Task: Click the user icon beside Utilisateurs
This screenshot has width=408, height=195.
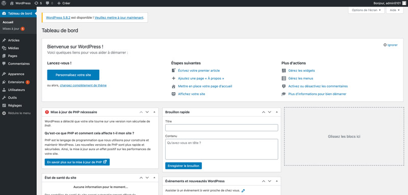Action: click(4, 90)
